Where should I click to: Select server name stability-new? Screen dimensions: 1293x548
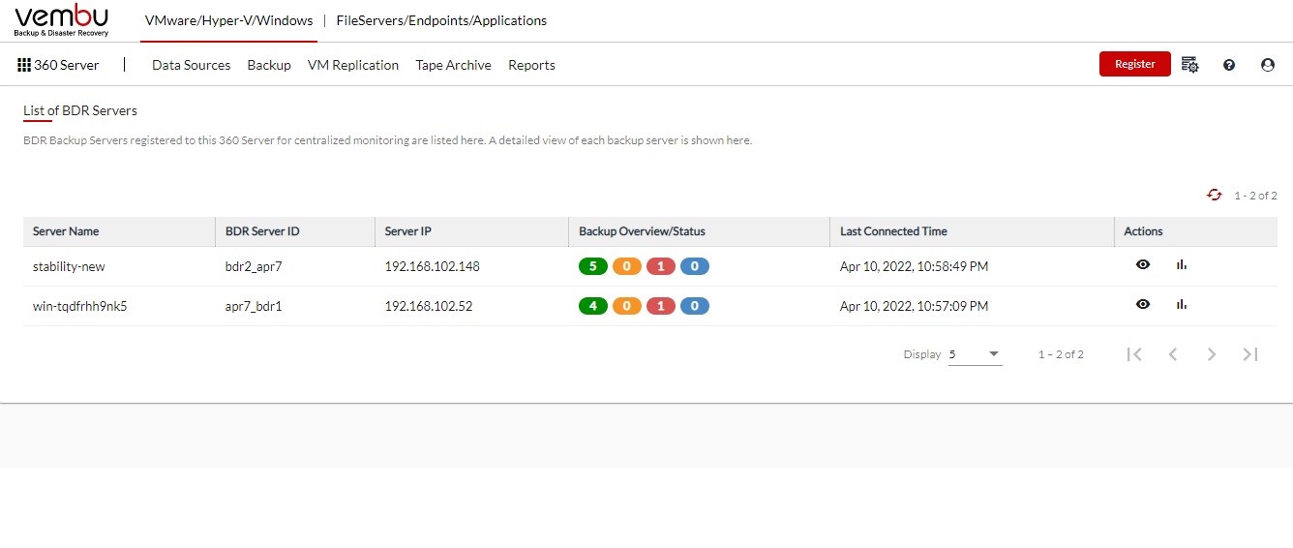69,266
